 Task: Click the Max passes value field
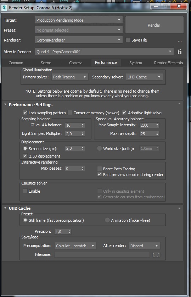(x=73, y=169)
